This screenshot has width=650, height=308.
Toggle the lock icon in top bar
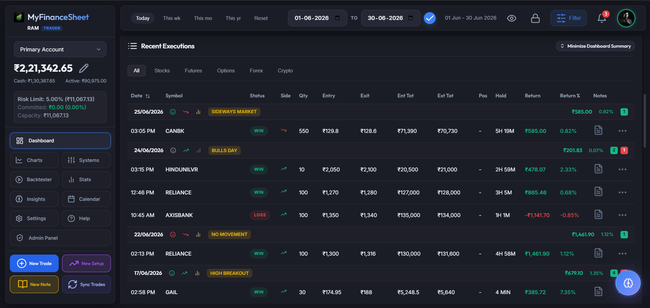point(535,18)
